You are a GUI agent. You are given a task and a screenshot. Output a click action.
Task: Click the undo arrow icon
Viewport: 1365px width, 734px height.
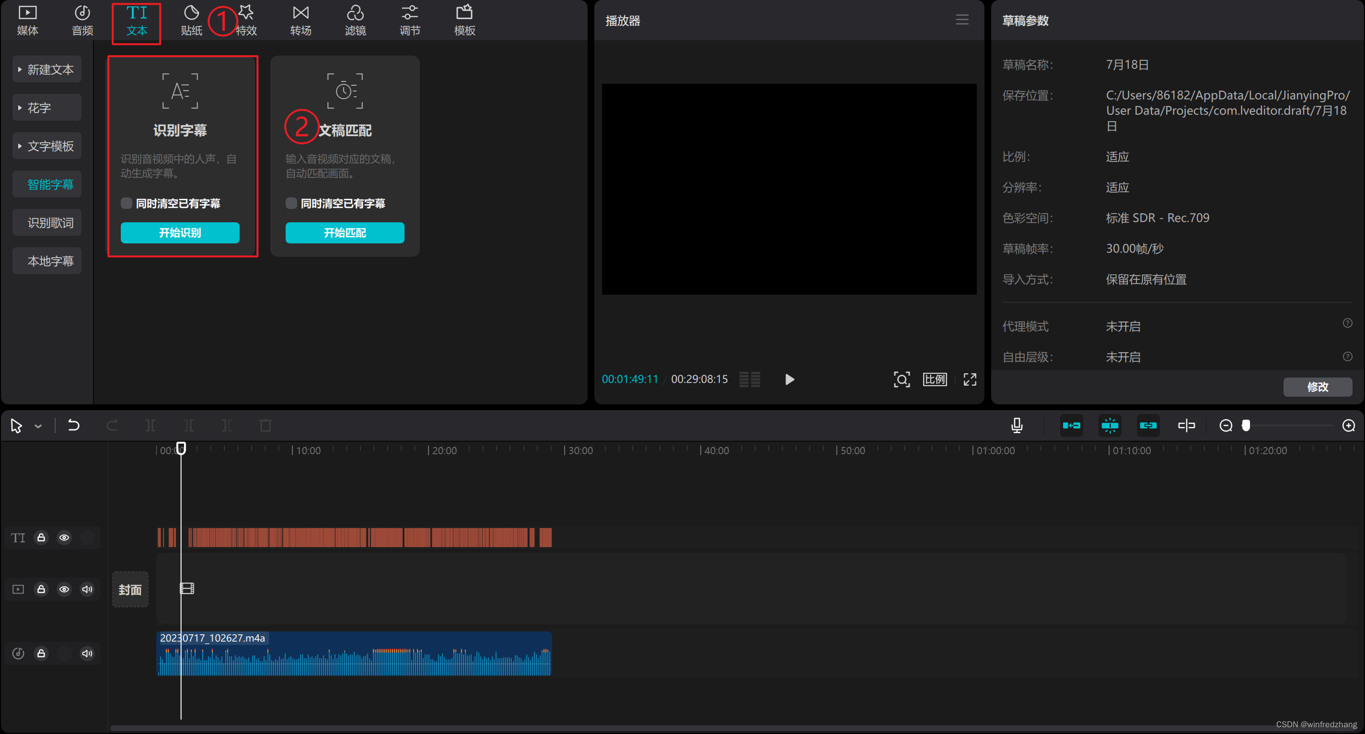point(74,425)
